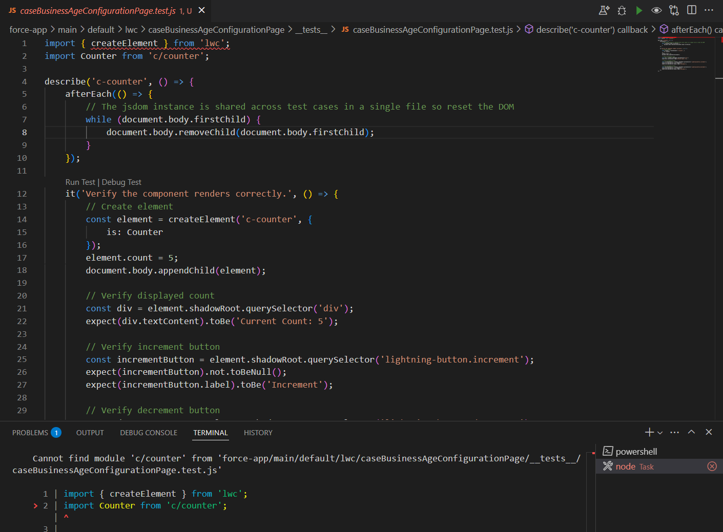Screen dimensions: 723x532
Task: Click main in the breadcrumb path
Action: tap(67, 30)
